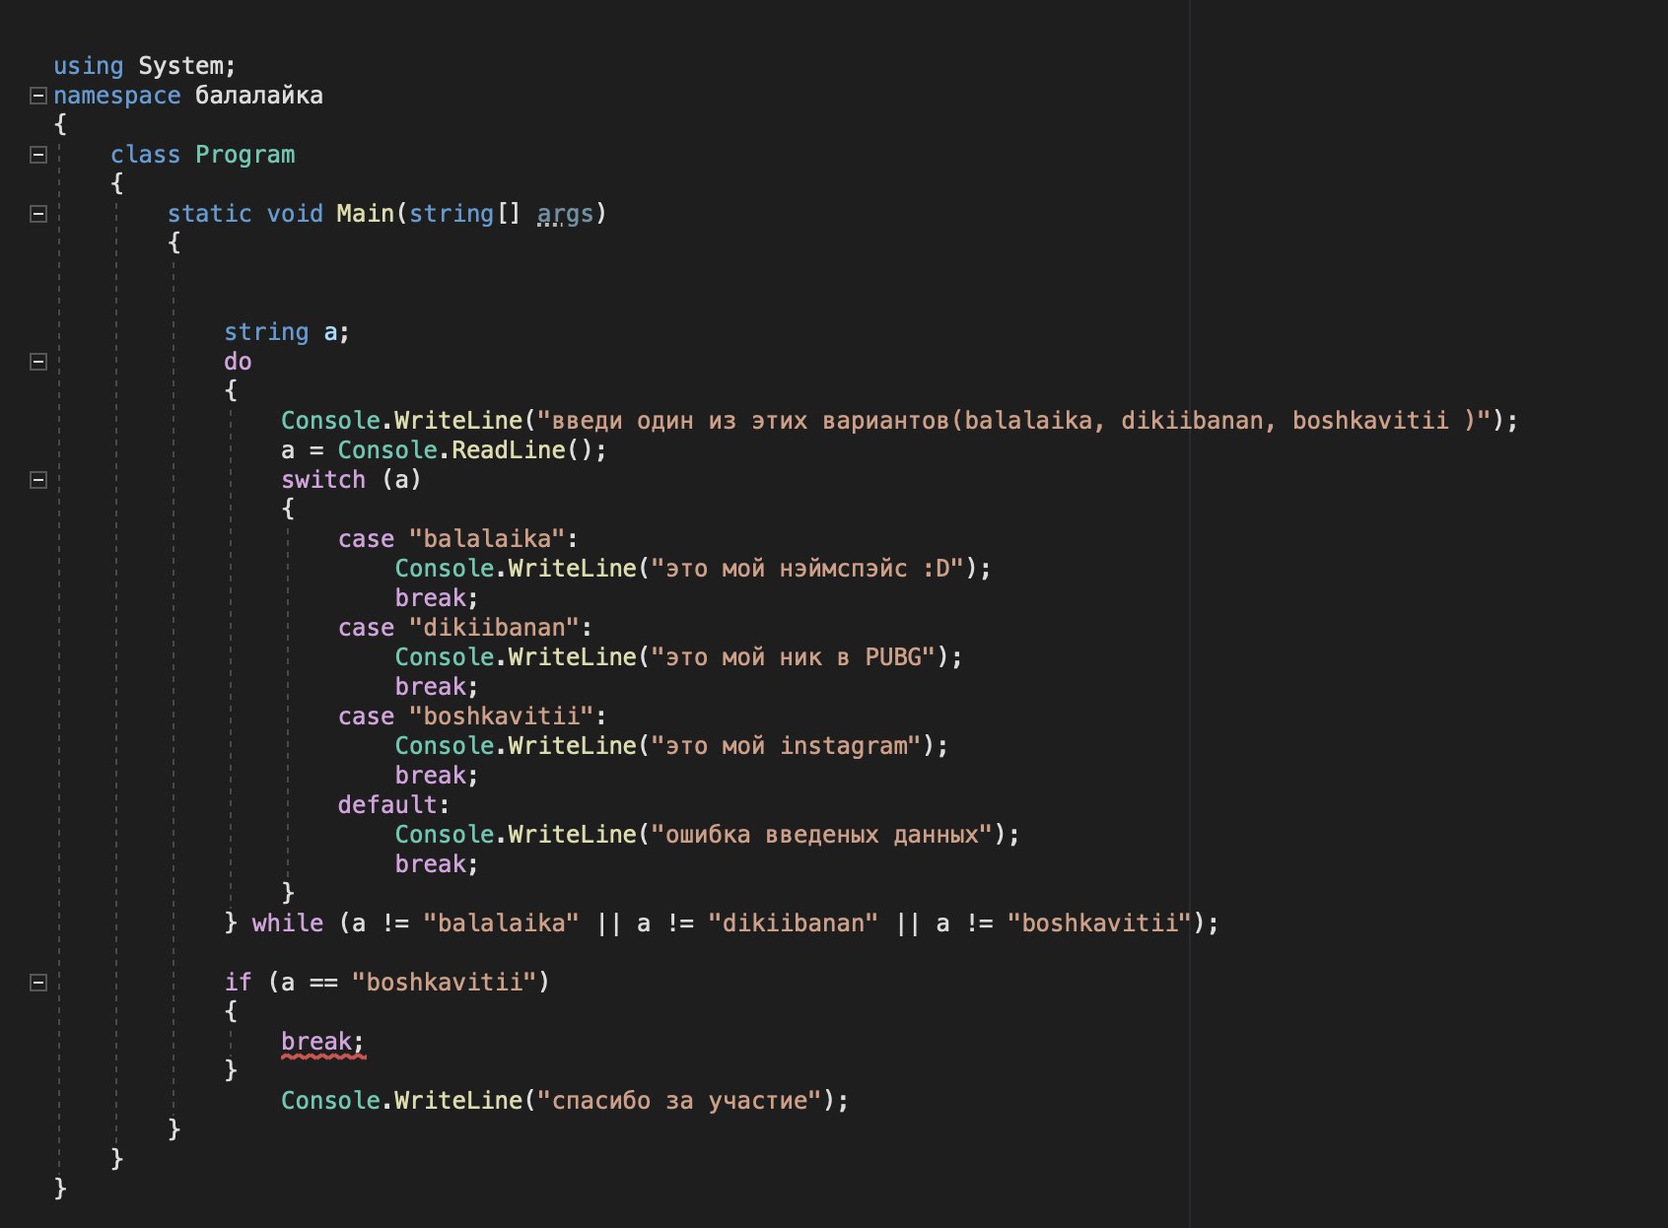Click string "спасибо за участие"

(x=679, y=1101)
